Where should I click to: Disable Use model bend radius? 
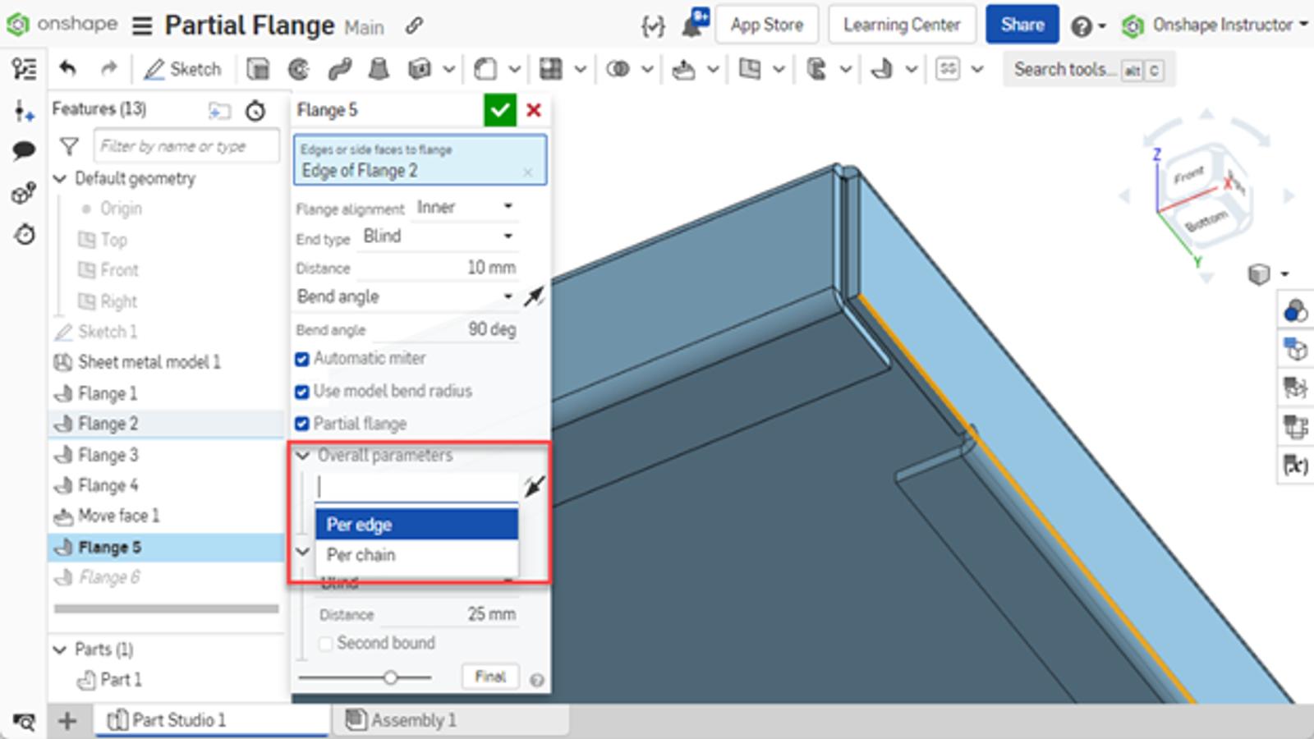coord(302,392)
